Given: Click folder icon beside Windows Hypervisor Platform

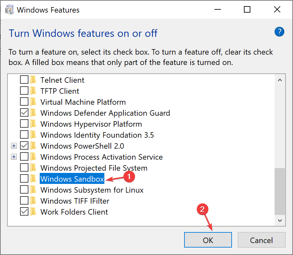Looking at the screenshot, I should tap(33, 124).
